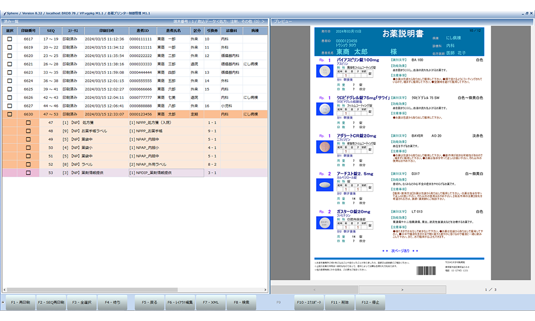Image resolution: width=535 pixels, height=321 pixels.
Task: Check the box for print number 6627
Action: 10,106
